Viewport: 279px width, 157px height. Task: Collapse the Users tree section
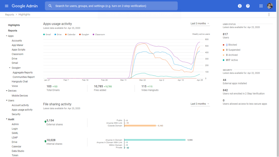[x=7, y=100]
